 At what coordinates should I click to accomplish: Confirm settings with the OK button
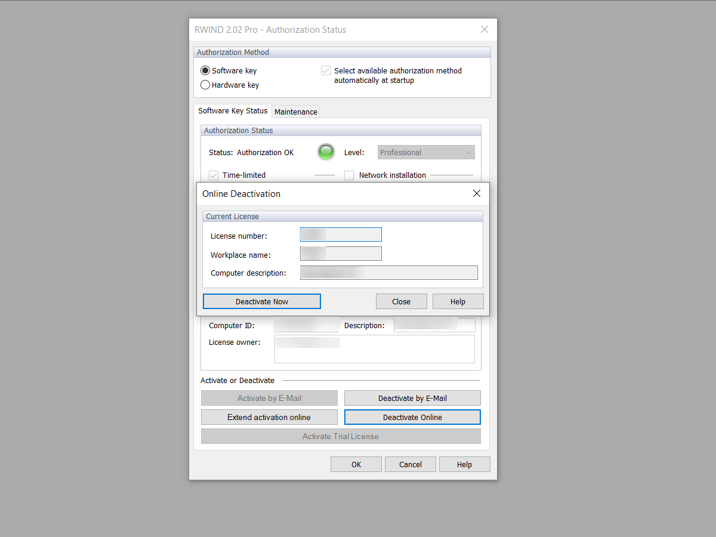[x=356, y=464]
